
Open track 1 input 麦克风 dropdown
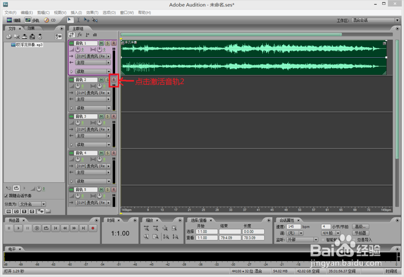pyautogui.click(x=93, y=56)
